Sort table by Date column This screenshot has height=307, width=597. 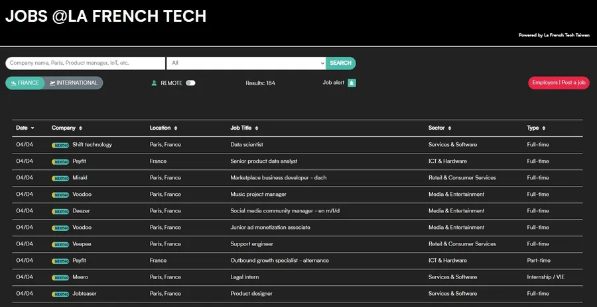pyautogui.click(x=25, y=128)
